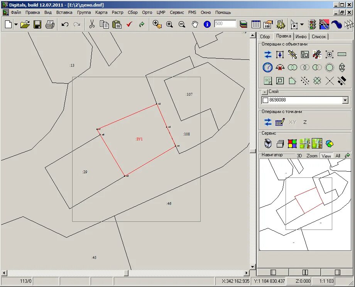The image size is (355, 287).
Task: Click the horizontal scrollbar right arrow
Action: (x=247, y=273)
